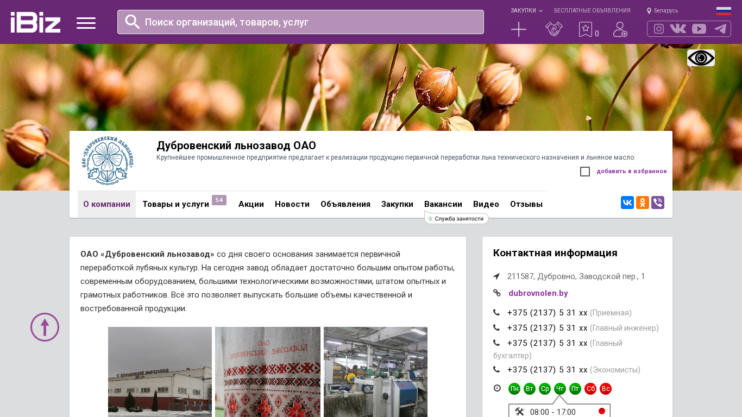Image resolution: width=742 pixels, height=417 pixels.
Task: Switch to the Акции tab
Action: (x=251, y=204)
